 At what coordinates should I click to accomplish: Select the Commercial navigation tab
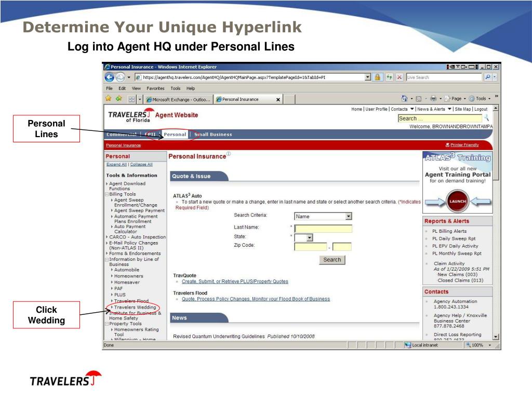click(x=122, y=135)
